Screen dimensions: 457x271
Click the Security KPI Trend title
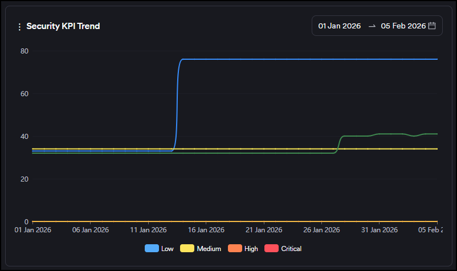pyautogui.click(x=63, y=26)
